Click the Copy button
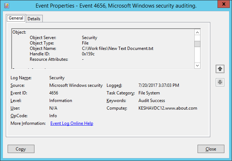This screenshot has width=232, height=161. click(x=21, y=149)
